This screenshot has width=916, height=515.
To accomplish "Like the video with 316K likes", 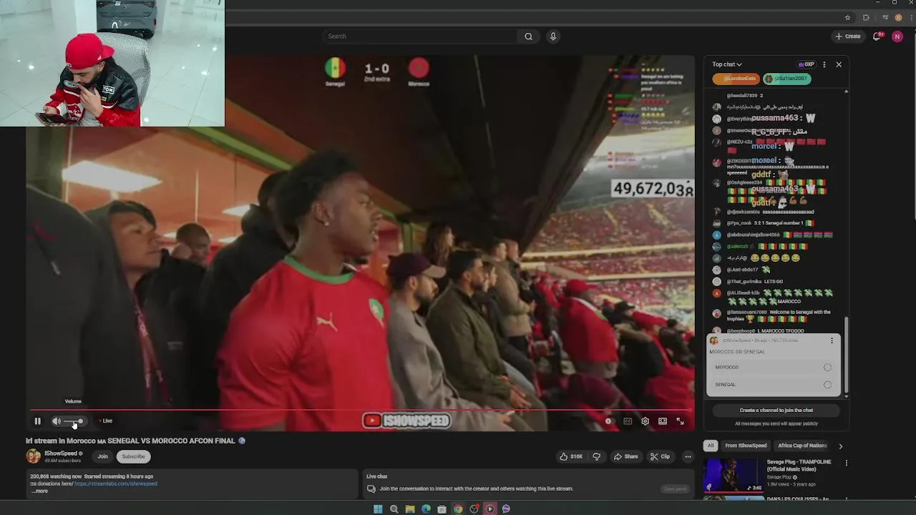I will [571, 456].
